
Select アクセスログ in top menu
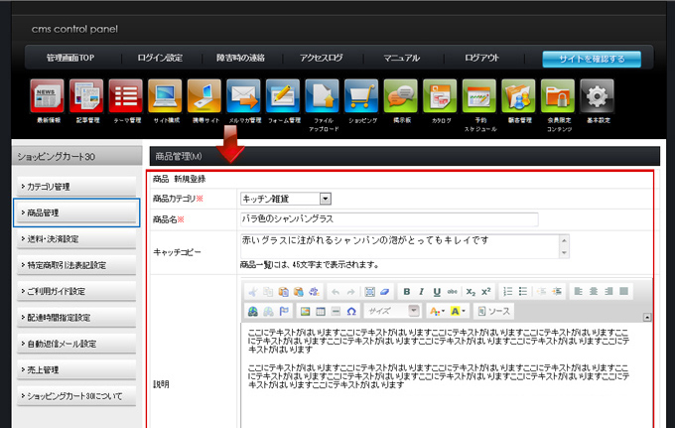pyautogui.click(x=321, y=59)
